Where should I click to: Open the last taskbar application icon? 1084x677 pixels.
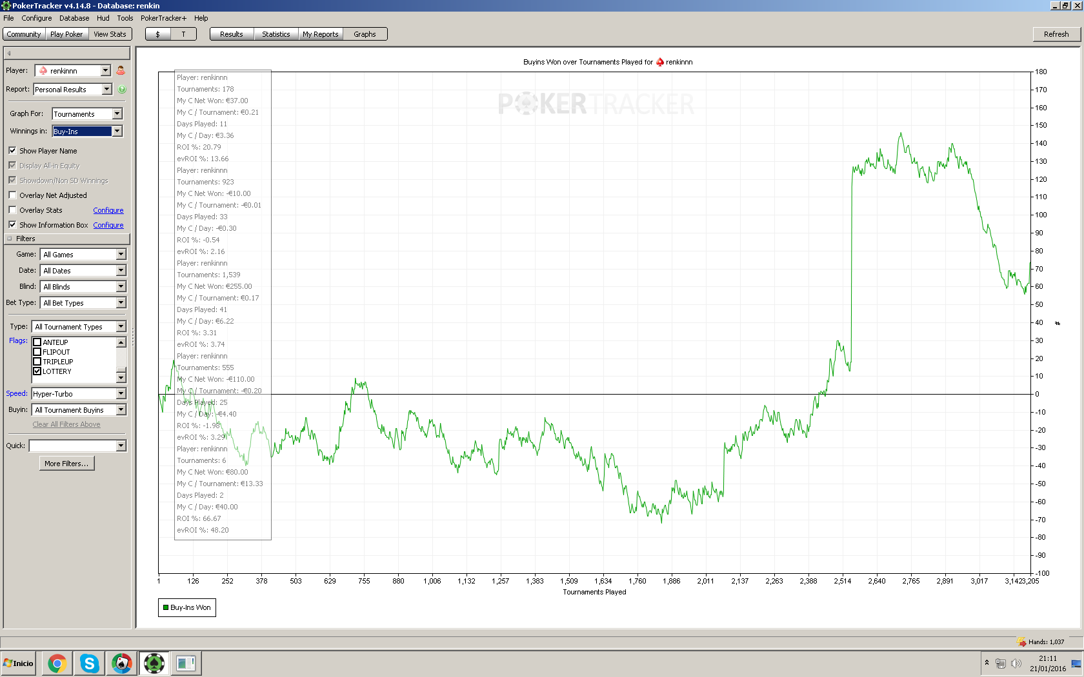186,663
